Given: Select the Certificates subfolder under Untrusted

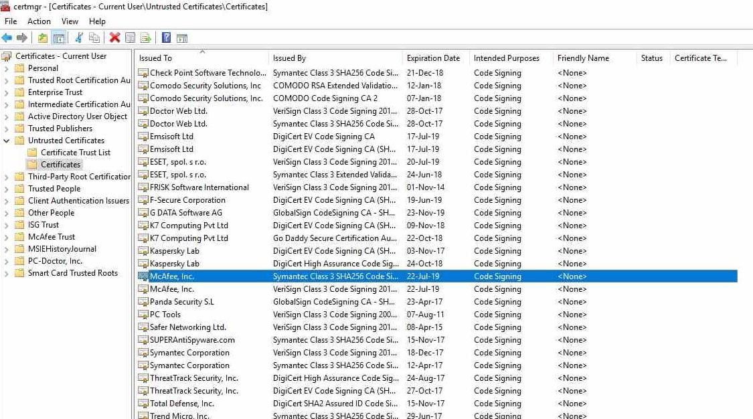Looking at the screenshot, I should coord(60,164).
